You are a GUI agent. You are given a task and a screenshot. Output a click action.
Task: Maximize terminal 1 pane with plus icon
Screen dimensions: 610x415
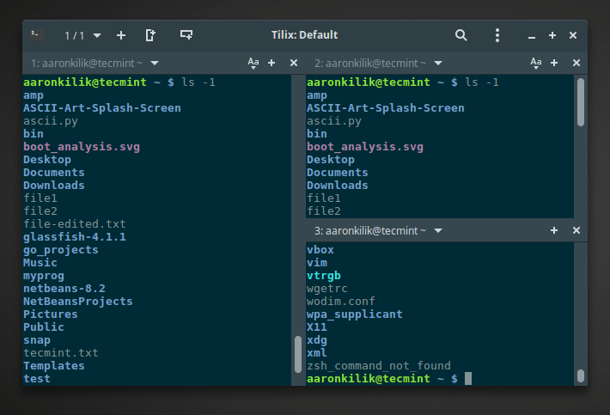click(x=271, y=63)
